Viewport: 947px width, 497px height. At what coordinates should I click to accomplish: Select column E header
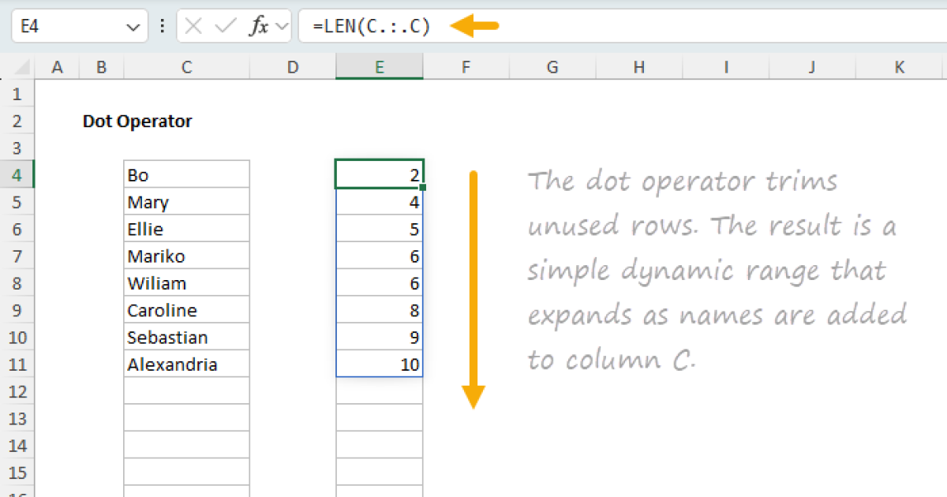(x=379, y=68)
